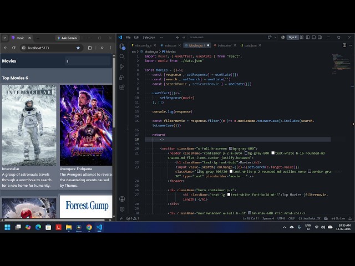Open the Selection menu
Screen dimensions: 355x266
tap(149, 37)
